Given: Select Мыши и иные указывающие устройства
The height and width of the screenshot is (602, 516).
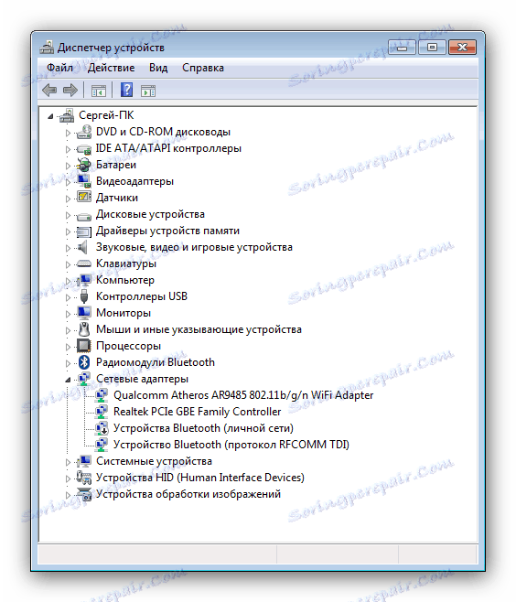Looking at the screenshot, I should click(x=199, y=329).
